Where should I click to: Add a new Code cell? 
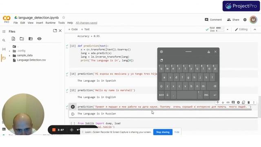pyautogui.click(x=73, y=29)
